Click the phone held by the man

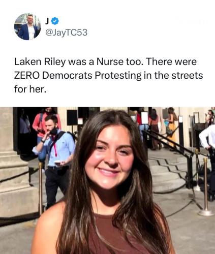57,163
